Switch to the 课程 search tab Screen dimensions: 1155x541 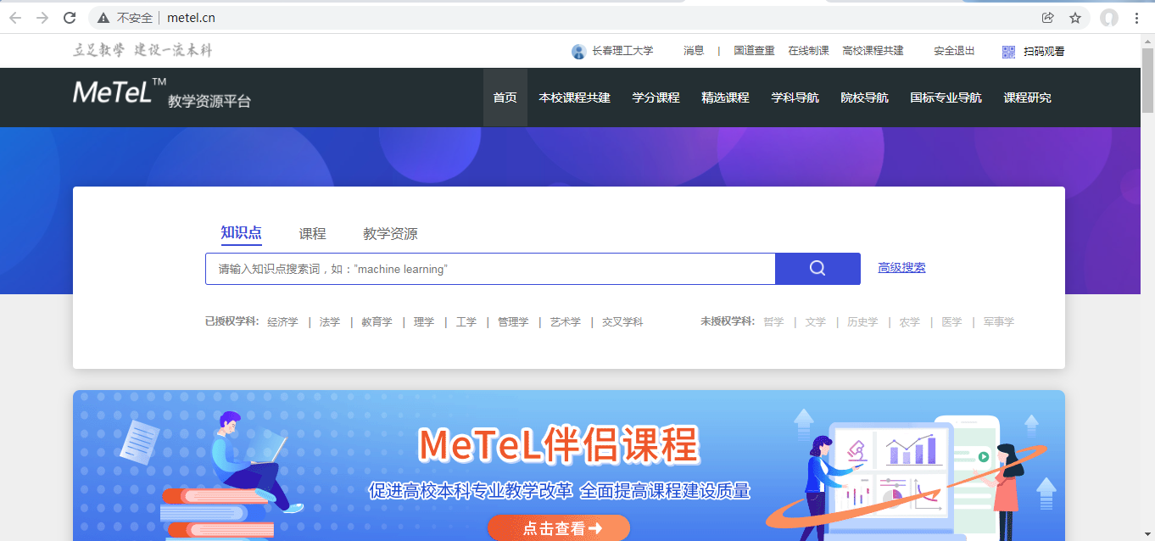point(312,234)
